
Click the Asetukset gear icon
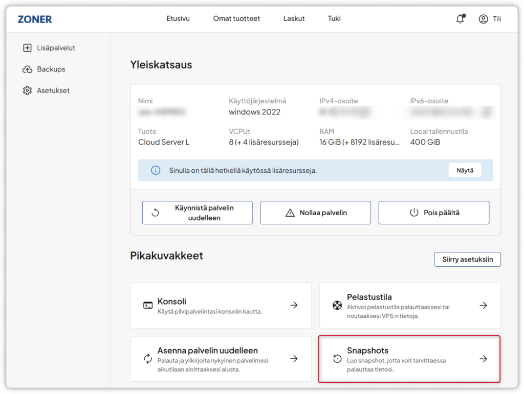(28, 90)
